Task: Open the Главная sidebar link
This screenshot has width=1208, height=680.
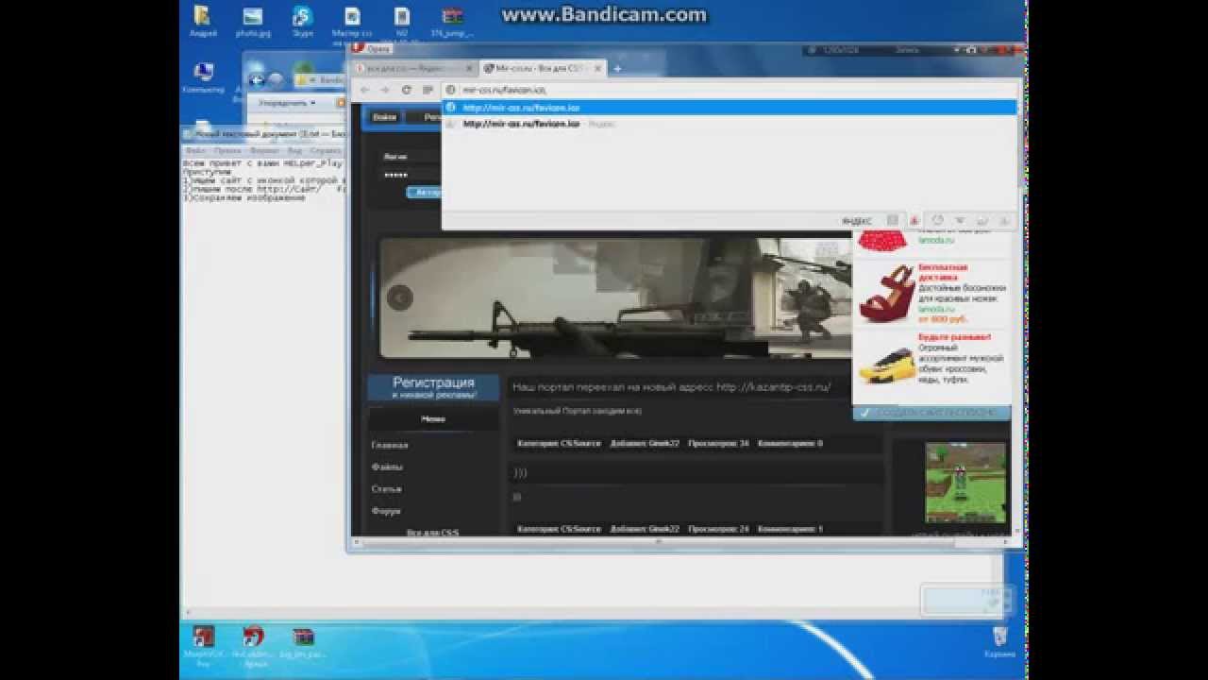Action: click(x=390, y=445)
